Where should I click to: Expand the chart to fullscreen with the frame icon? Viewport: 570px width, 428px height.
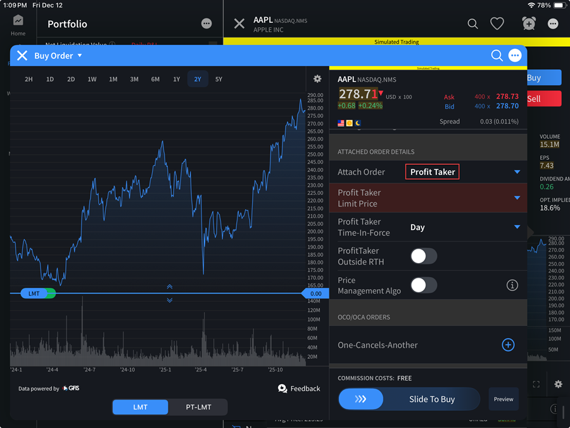[x=536, y=384]
